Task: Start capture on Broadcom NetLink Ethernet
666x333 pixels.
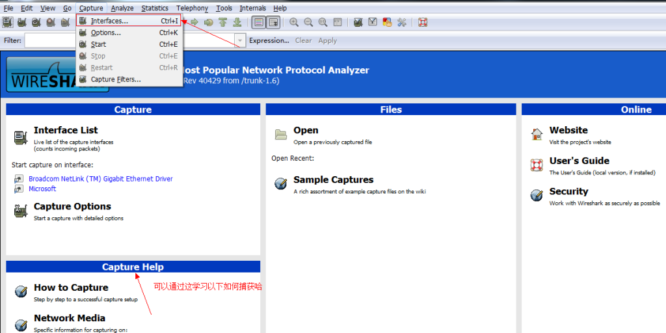Action: (x=101, y=179)
